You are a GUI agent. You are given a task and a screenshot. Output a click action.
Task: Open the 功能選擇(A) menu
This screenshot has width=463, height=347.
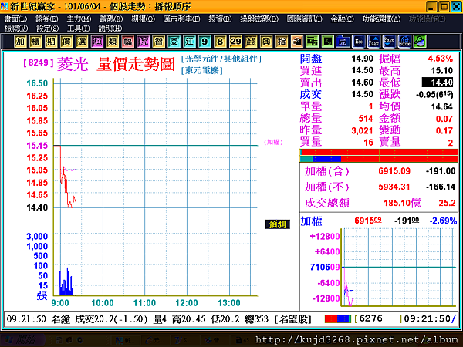381,19
